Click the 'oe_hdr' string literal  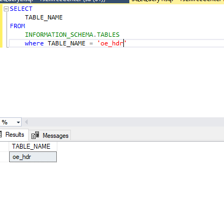point(112,43)
